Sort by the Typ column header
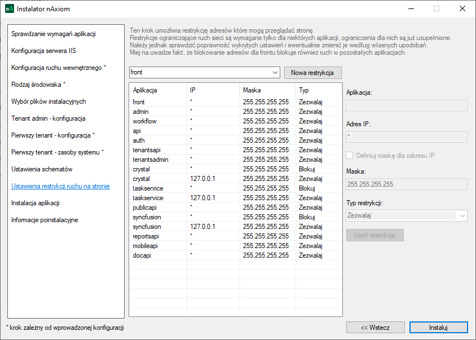Screen dimensions: 476x340 click(319, 90)
